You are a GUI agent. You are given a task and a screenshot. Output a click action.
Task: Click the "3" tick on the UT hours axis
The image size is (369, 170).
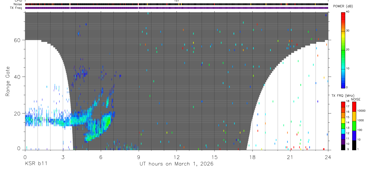point(63,157)
